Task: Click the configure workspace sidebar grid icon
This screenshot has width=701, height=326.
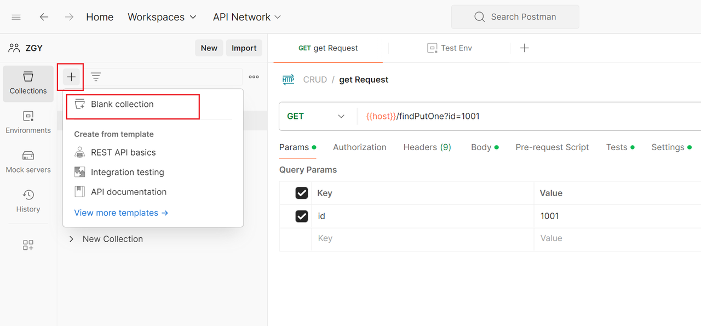Action: pos(28,245)
